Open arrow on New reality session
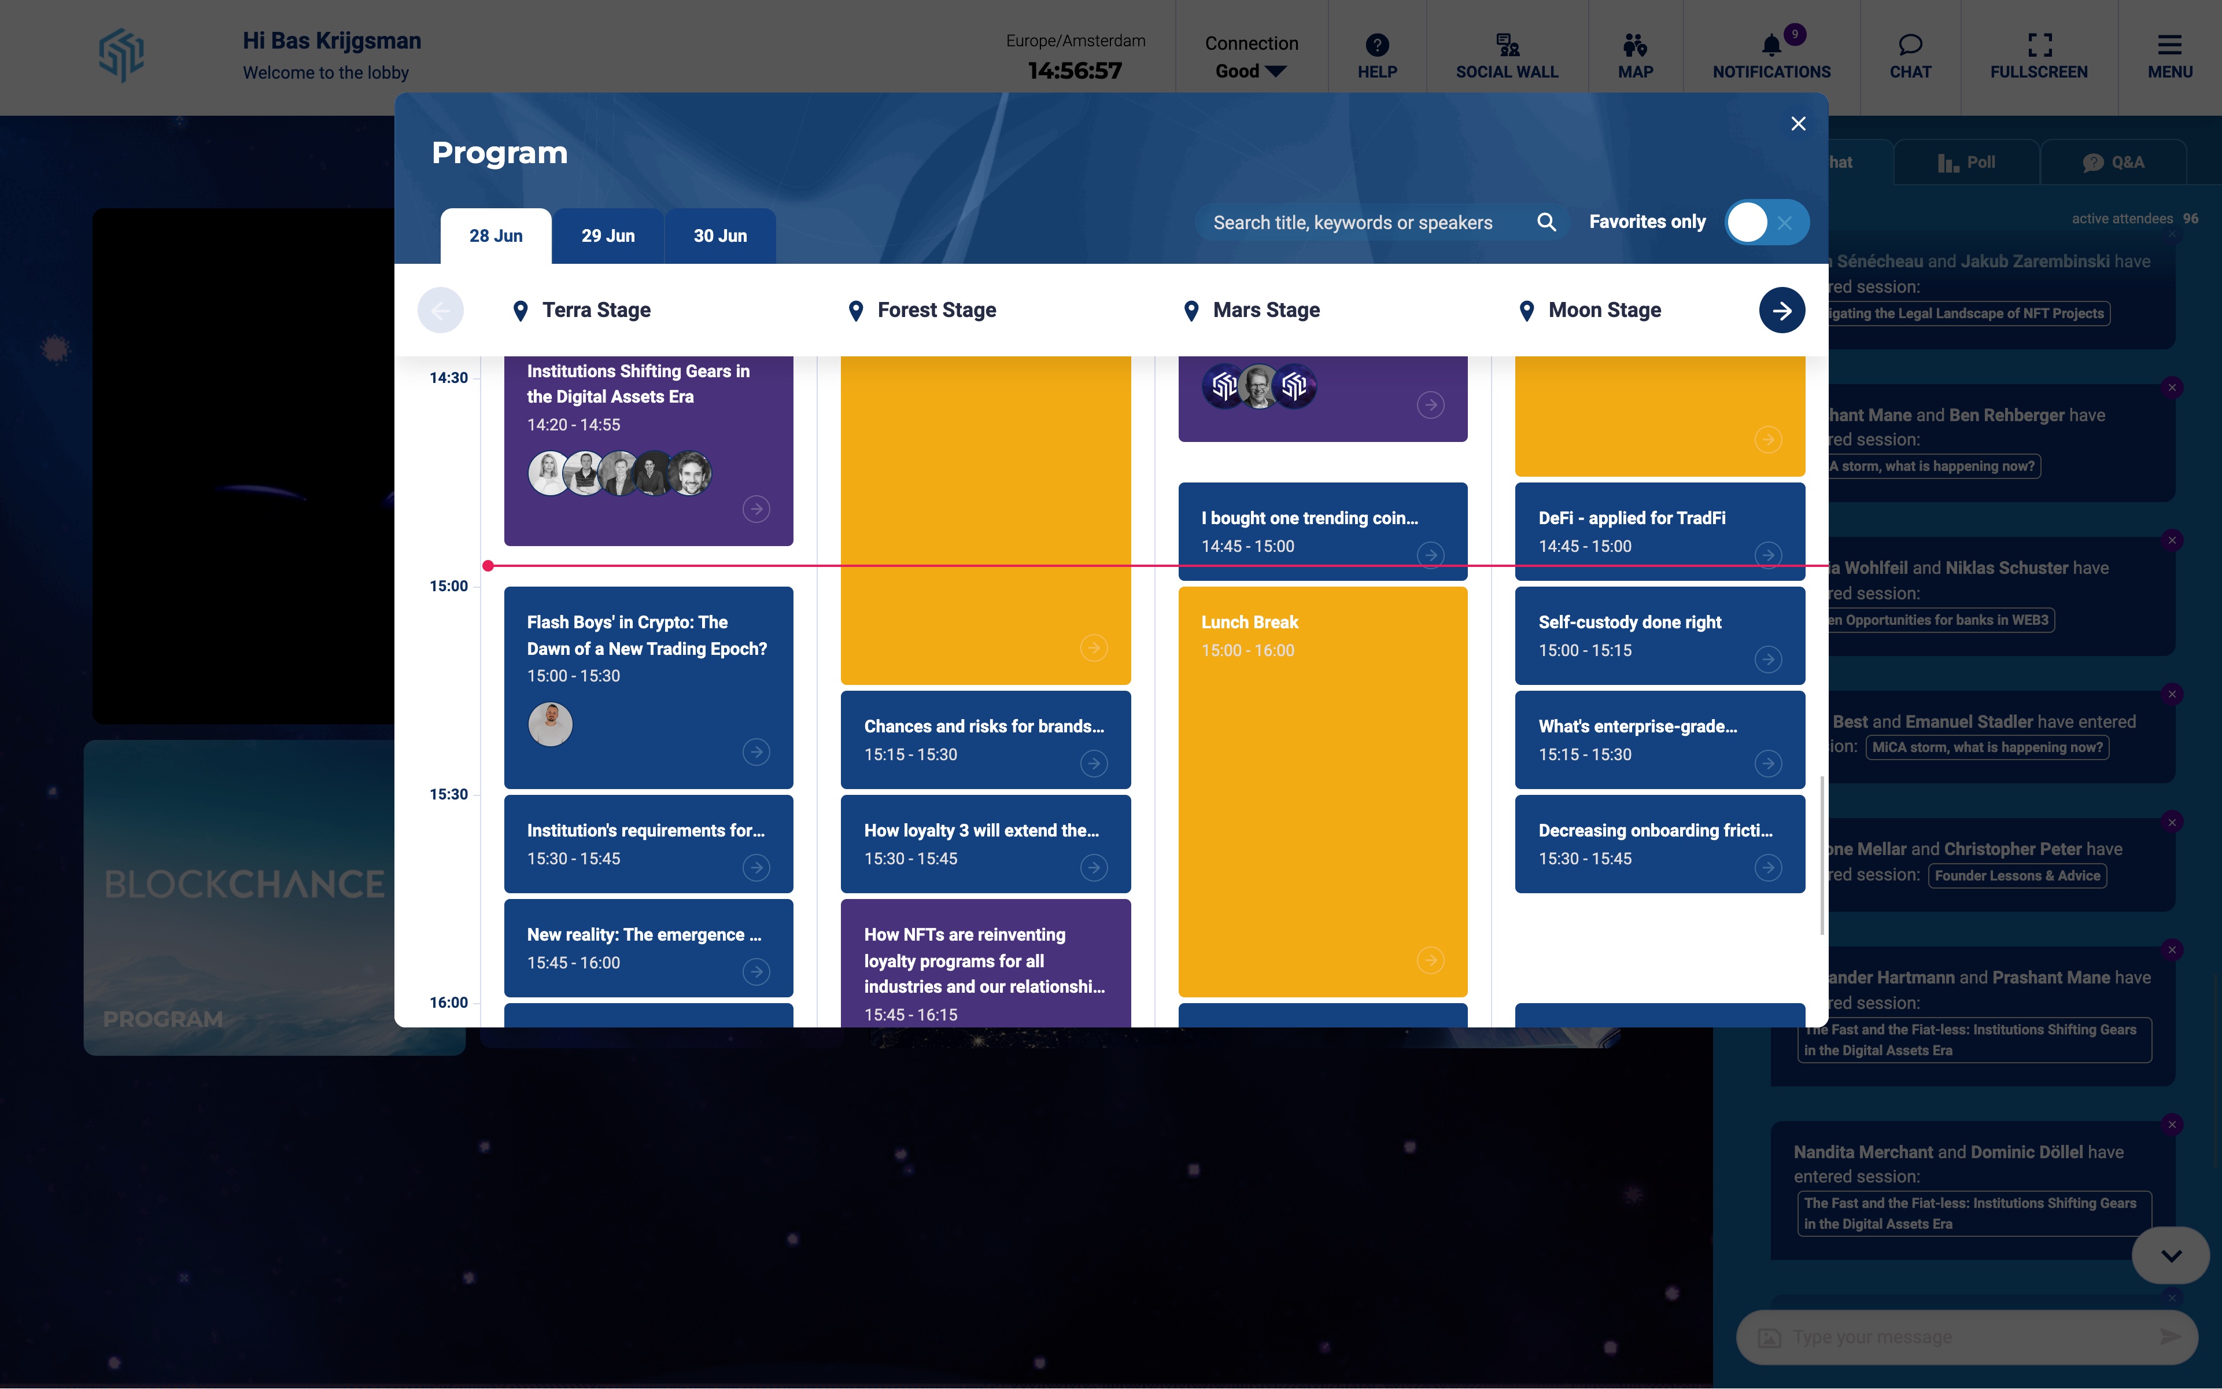This screenshot has height=1389, width=2222. pyautogui.click(x=756, y=971)
